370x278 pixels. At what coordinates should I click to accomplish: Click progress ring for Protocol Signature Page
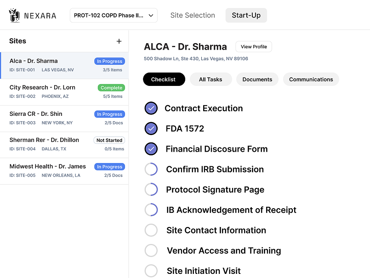click(151, 190)
